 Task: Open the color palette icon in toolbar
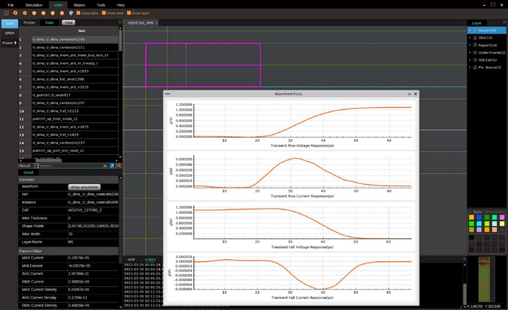(71, 13)
